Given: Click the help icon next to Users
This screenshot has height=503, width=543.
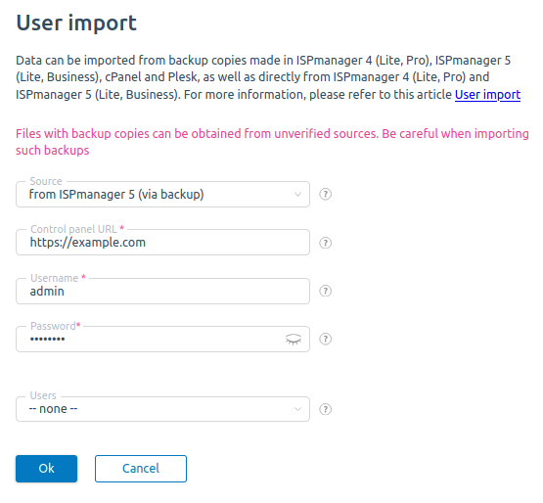Looking at the screenshot, I should click(325, 409).
